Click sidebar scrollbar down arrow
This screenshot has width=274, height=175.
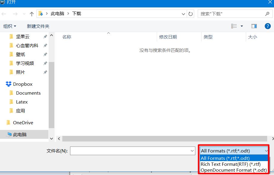click(x=52, y=139)
